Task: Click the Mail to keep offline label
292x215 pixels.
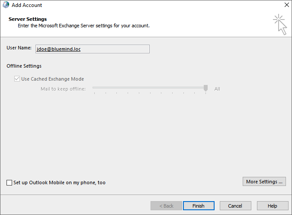Action: coord(63,89)
